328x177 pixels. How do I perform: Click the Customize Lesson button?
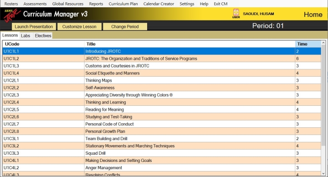pyautogui.click(x=79, y=26)
